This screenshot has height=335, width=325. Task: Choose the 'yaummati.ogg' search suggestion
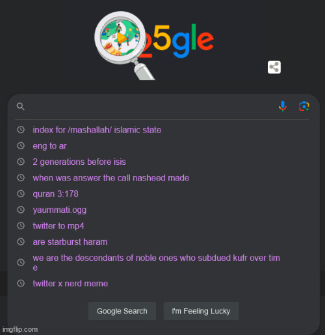60,210
